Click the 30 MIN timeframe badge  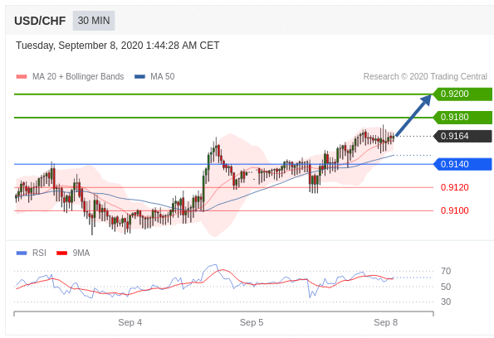(94, 21)
